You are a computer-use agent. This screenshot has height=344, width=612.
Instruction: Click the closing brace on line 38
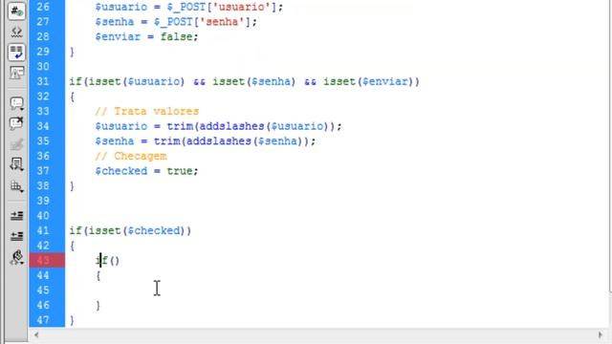73,186
